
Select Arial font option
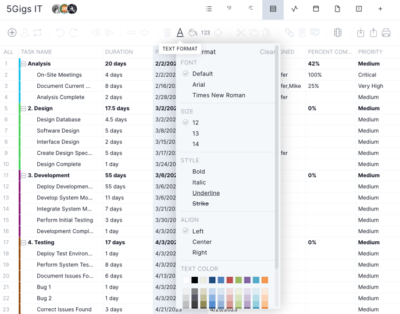pos(199,84)
